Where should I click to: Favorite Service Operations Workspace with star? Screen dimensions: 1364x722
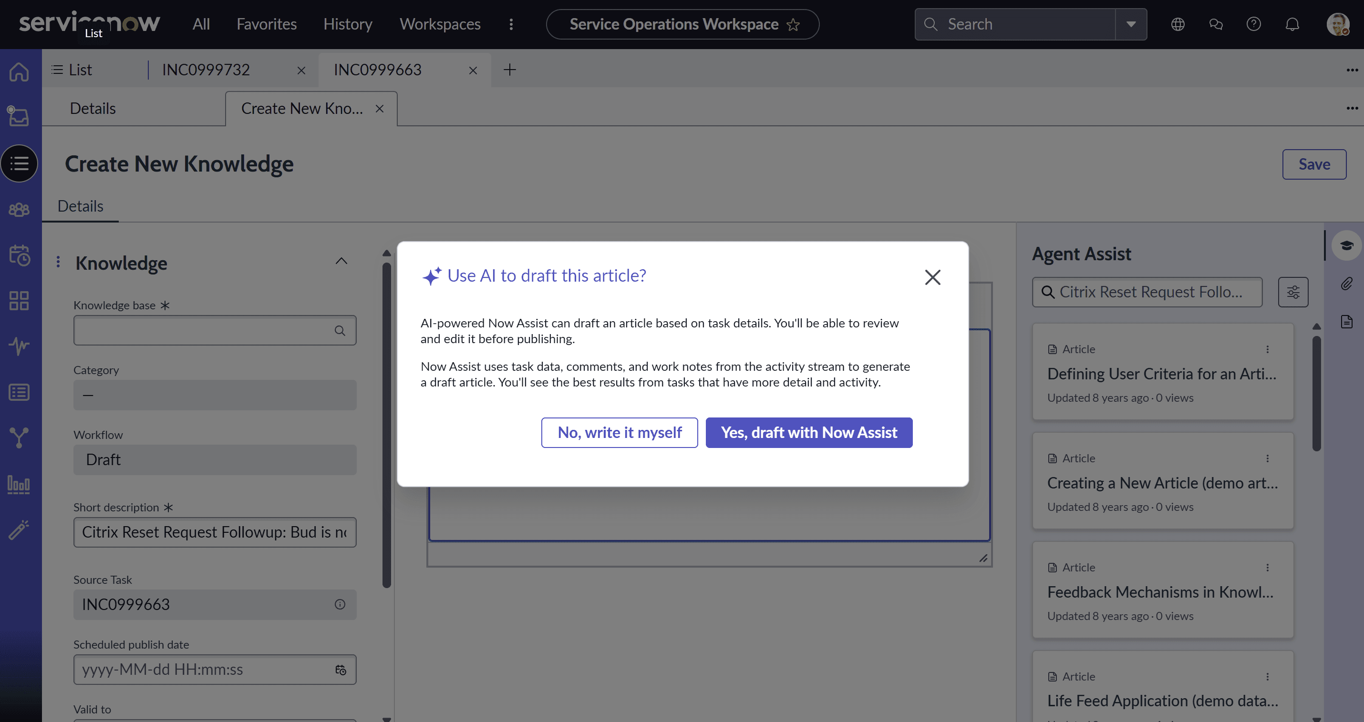point(793,25)
